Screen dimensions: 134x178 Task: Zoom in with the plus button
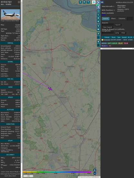pyautogui.click(x=95, y=170)
